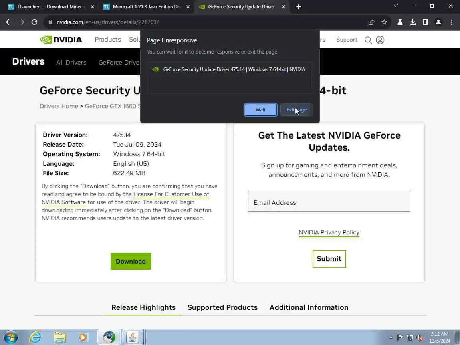Screen dimensions: 460x345
Task: Click the Email Address input field
Action: click(x=329, y=201)
